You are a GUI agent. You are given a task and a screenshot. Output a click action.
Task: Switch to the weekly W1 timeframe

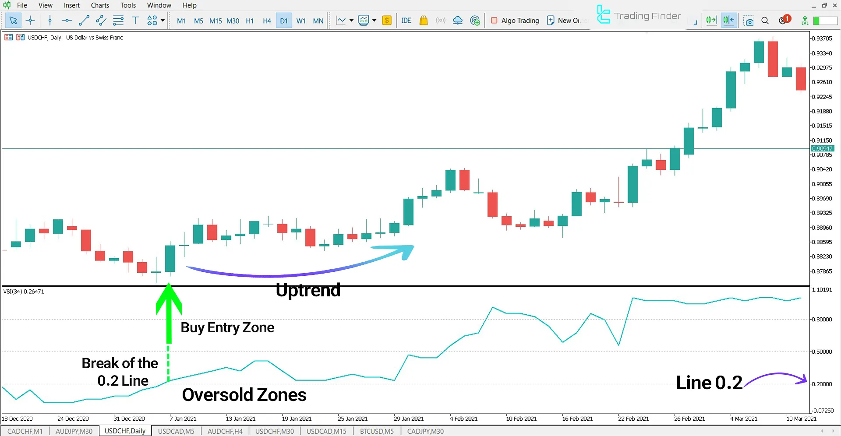301,20
